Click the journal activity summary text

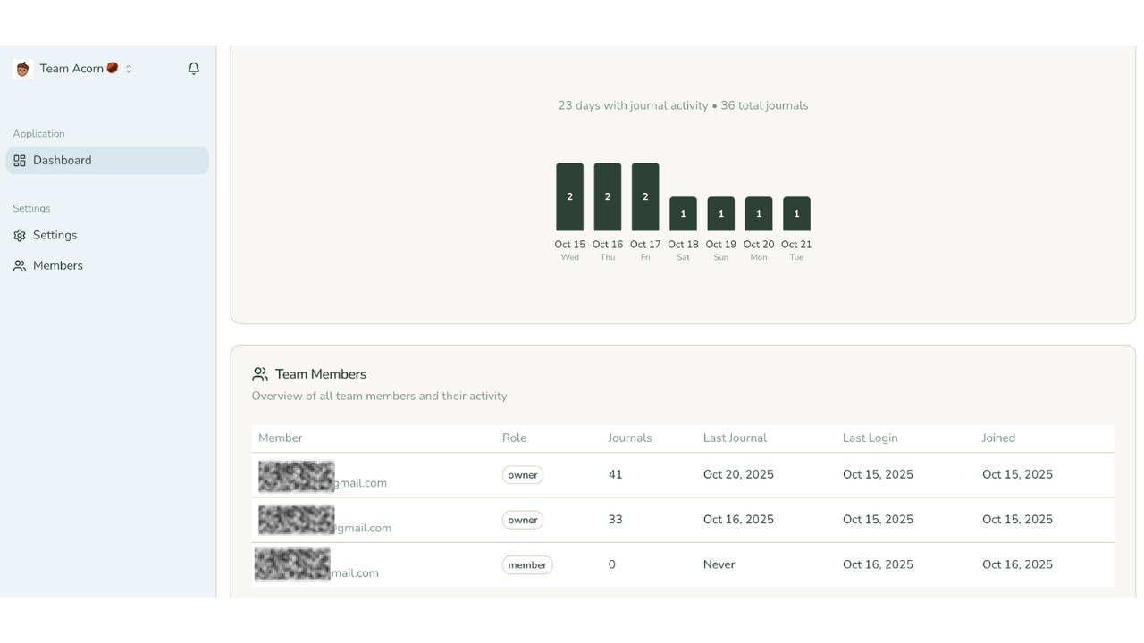point(683,105)
